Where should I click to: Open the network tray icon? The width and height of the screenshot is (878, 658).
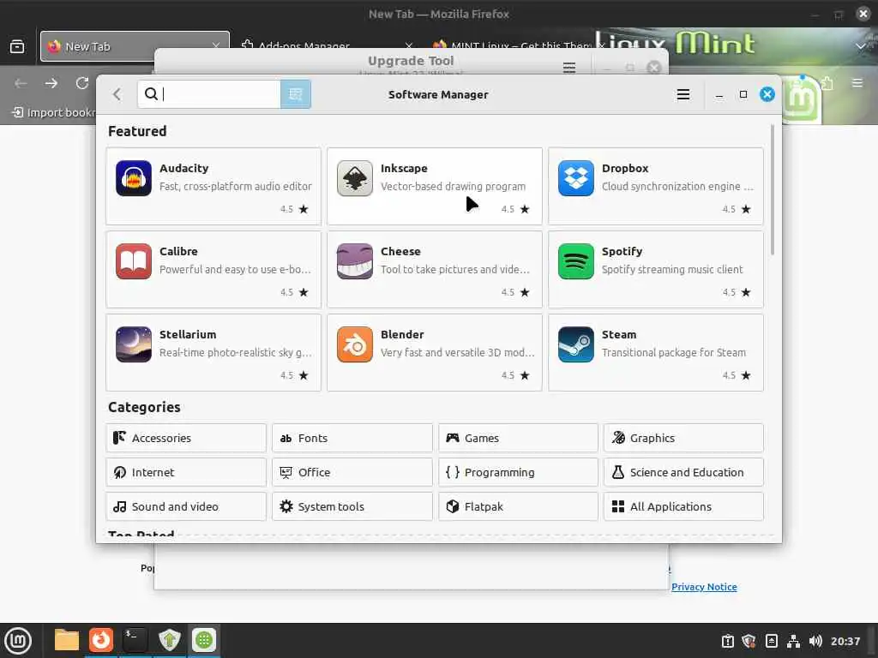(x=793, y=641)
